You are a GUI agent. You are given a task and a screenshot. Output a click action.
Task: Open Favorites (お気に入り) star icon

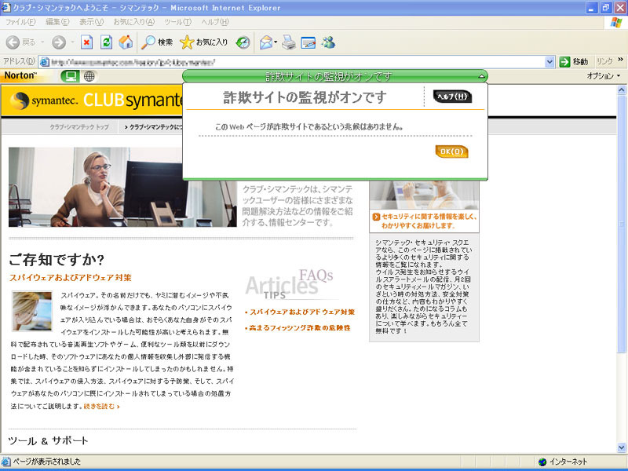point(187,42)
